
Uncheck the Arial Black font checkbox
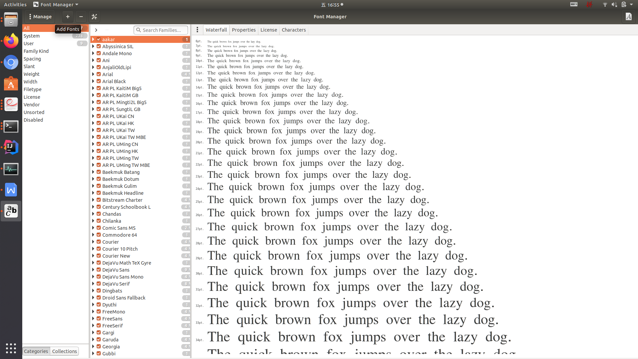pyautogui.click(x=99, y=81)
